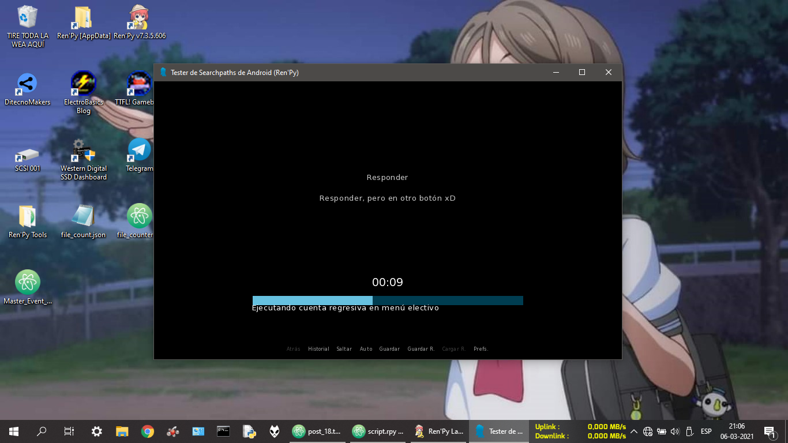Open the ESP input language selector
This screenshot has width=788, height=443.
[x=706, y=431]
